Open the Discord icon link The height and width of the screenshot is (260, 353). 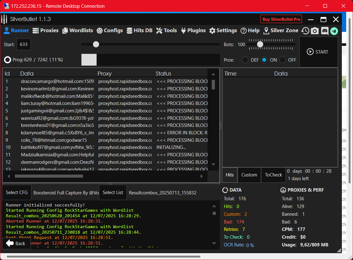(x=325, y=31)
